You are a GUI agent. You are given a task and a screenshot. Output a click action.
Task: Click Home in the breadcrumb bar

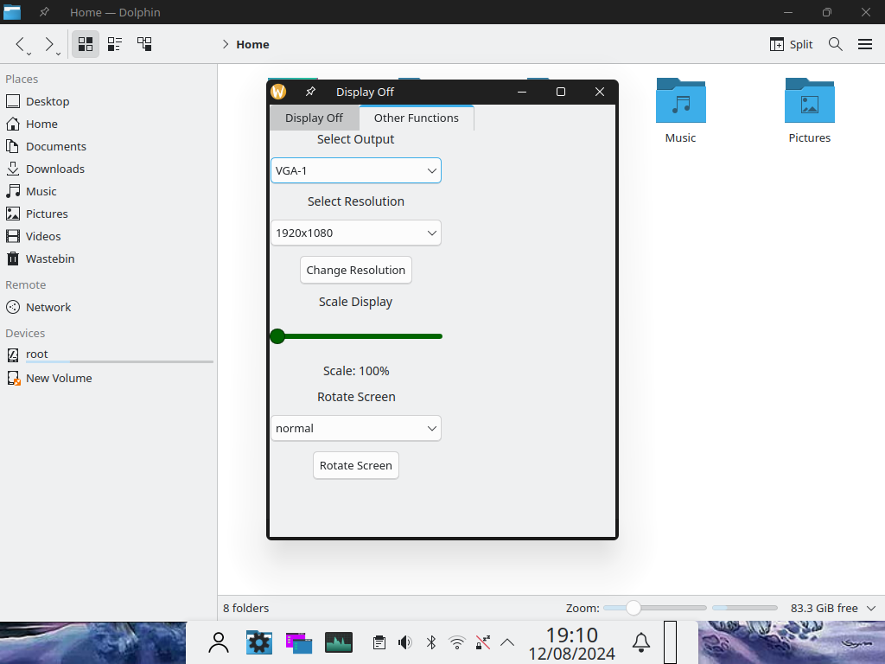tap(252, 45)
